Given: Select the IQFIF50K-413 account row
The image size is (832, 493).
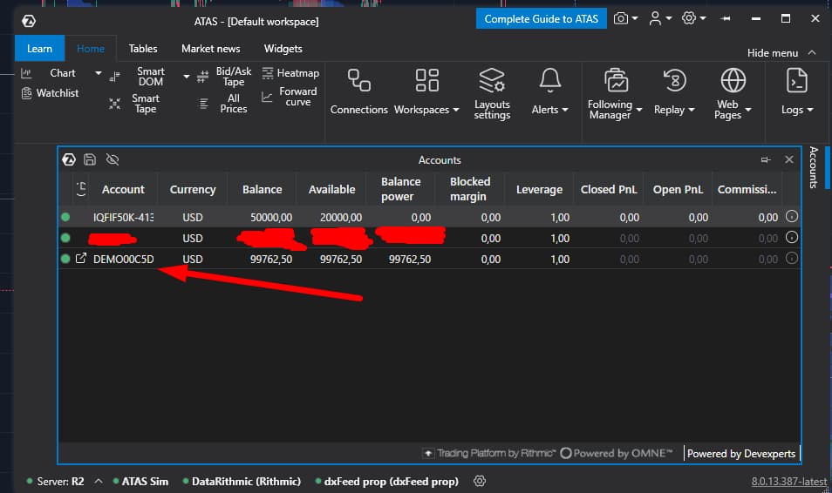Looking at the screenshot, I should 429,218.
